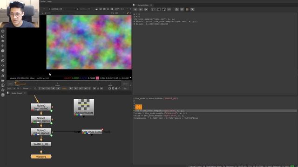This screenshot has width=298, height=167.
Task: Click the 'blue =' code line
Action: coord(160,116)
